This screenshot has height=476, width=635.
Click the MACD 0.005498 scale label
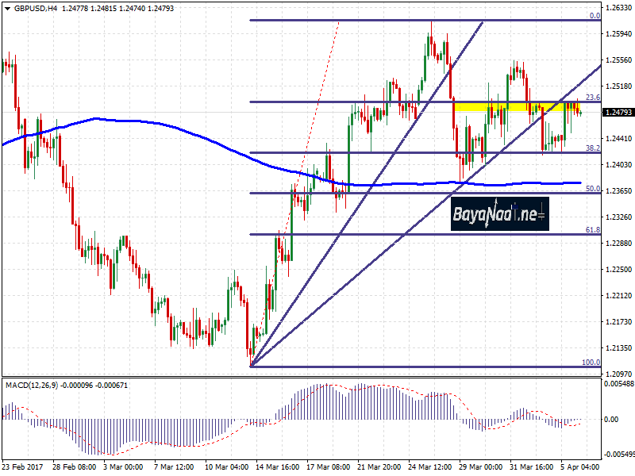point(618,383)
